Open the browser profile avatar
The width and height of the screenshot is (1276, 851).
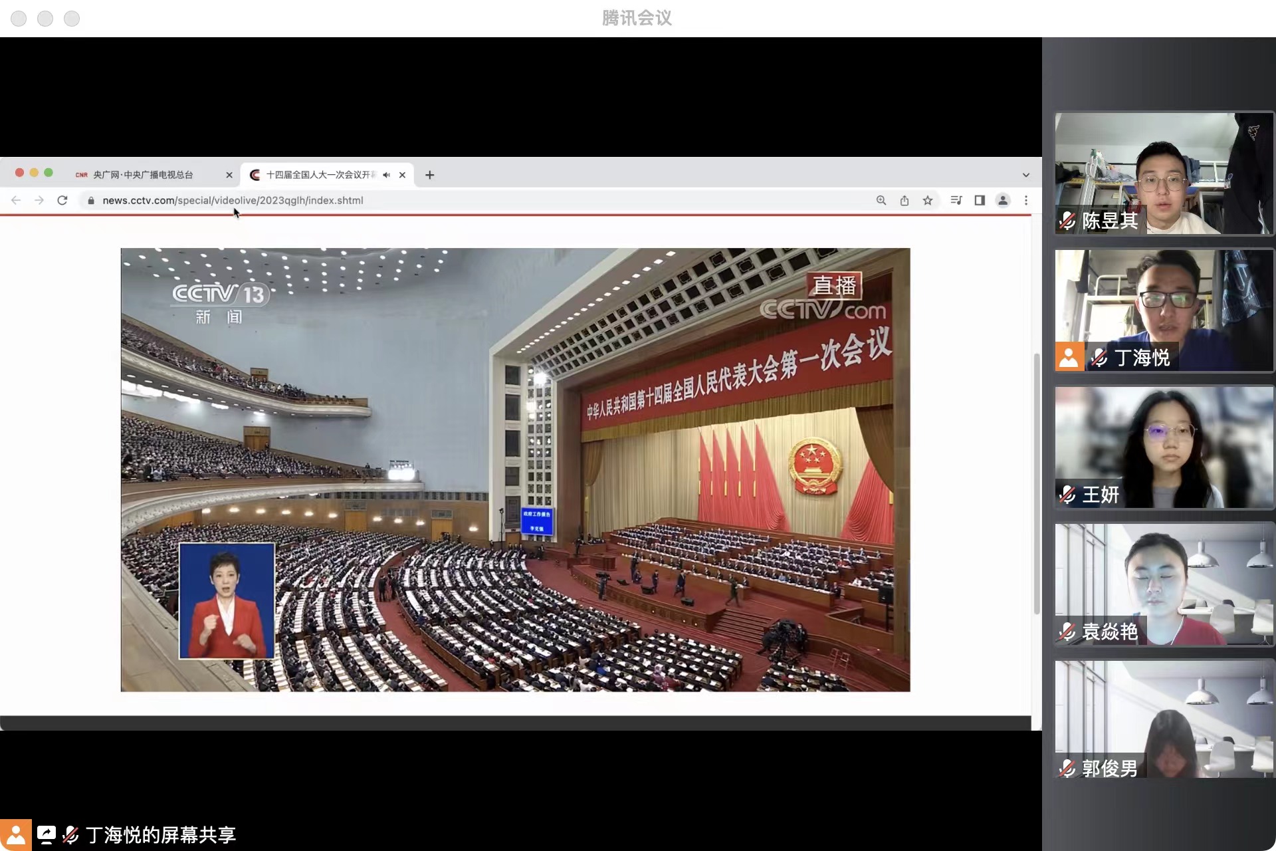point(1003,200)
